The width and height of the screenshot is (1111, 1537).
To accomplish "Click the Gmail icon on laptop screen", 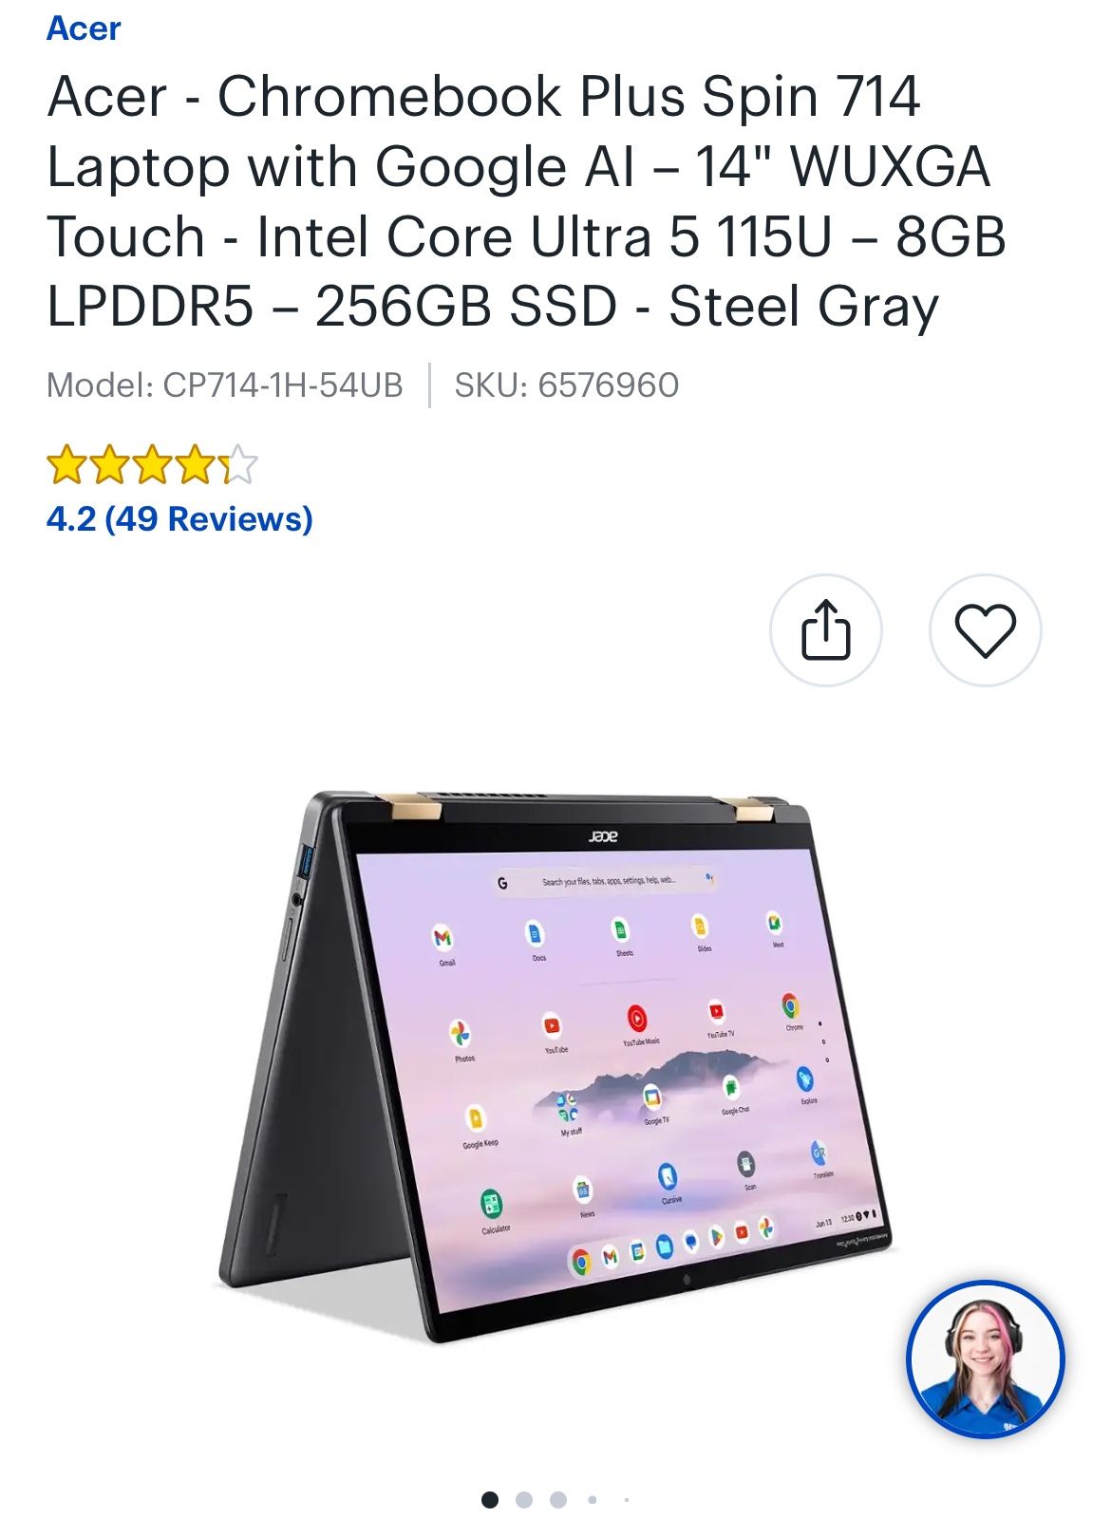I will pyautogui.click(x=443, y=939).
